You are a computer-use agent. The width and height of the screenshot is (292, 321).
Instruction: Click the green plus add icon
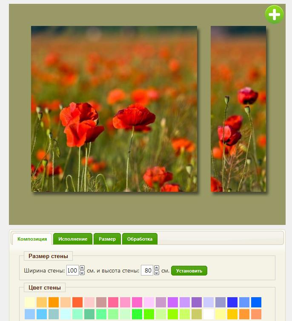tap(274, 15)
